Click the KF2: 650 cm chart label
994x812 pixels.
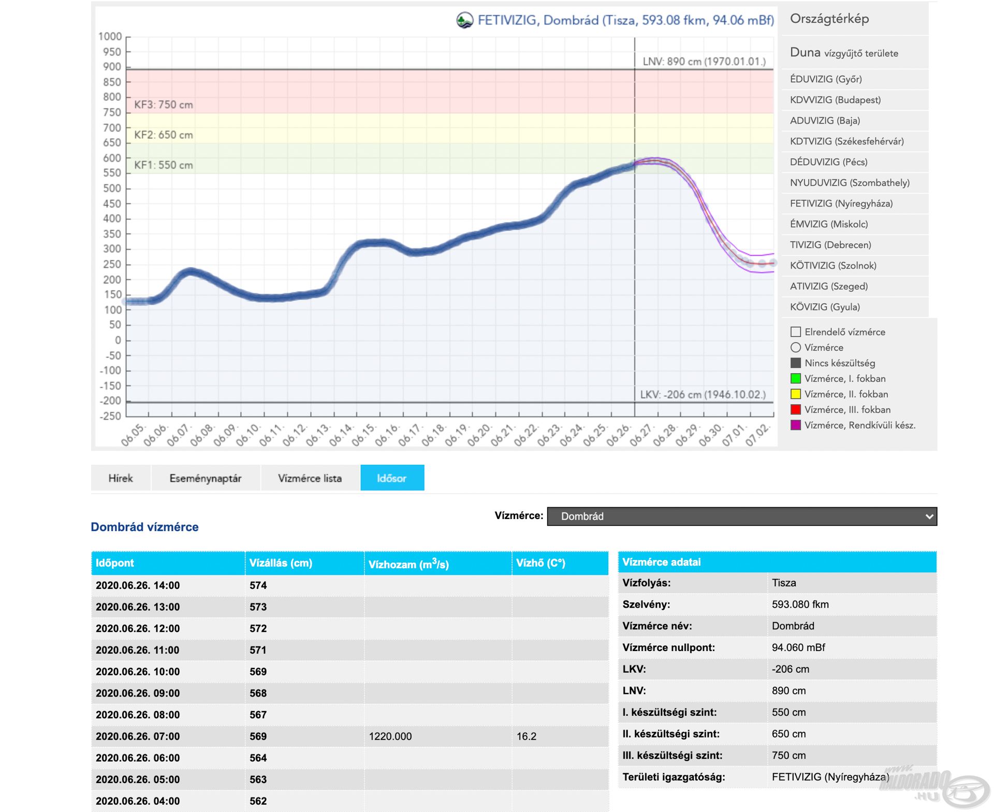pos(164,135)
